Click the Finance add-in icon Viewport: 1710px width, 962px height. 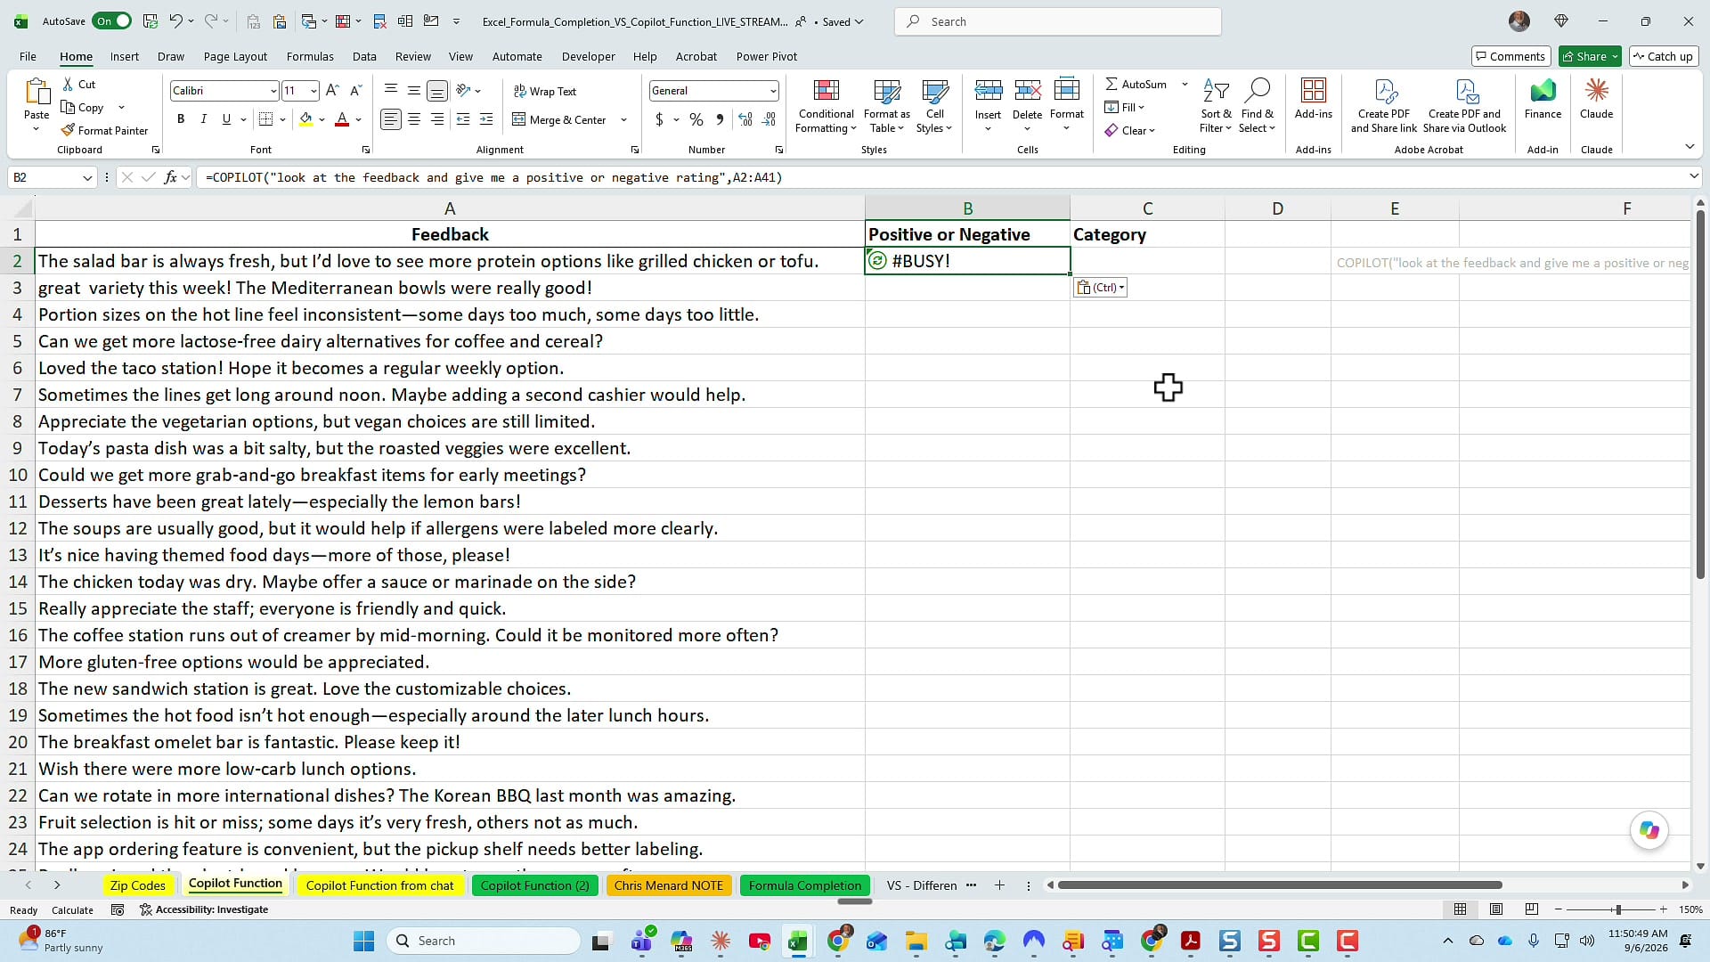point(1543,90)
